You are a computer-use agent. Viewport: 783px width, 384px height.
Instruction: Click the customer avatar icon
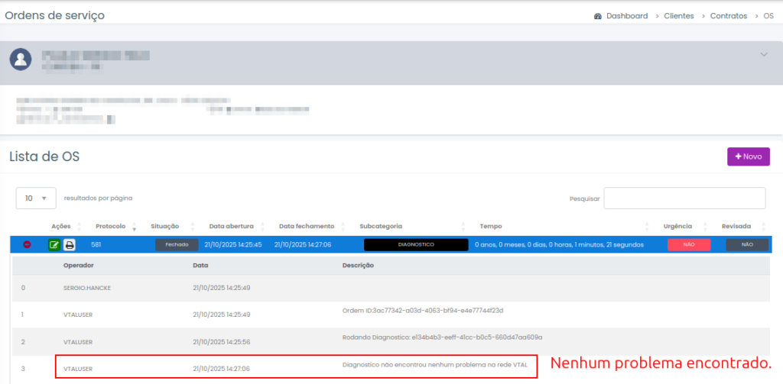tap(21, 60)
